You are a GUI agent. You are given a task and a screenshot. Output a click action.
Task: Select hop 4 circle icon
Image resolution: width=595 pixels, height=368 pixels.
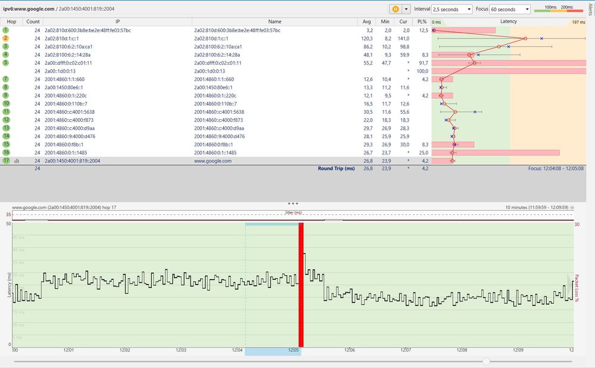click(x=5, y=55)
